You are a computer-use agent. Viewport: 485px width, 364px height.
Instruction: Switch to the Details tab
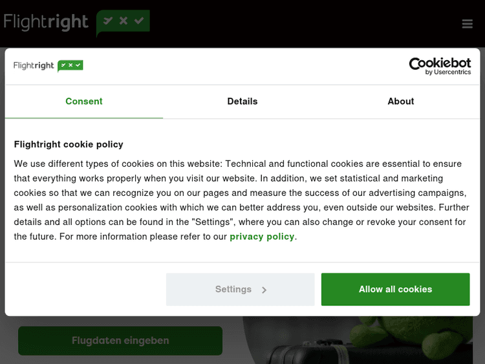click(242, 102)
